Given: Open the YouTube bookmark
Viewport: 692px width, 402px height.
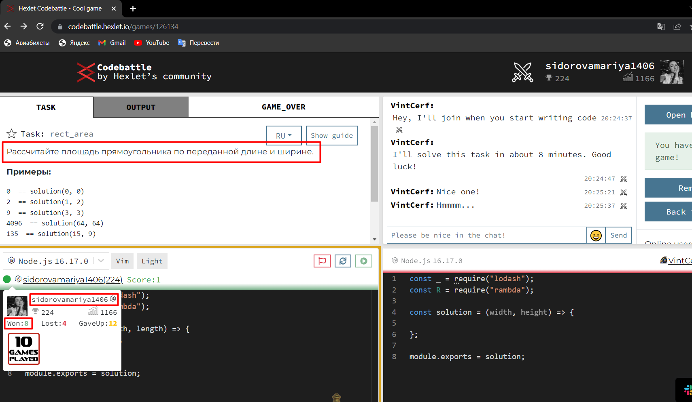Looking at the screenshot, I should (151, 42).
